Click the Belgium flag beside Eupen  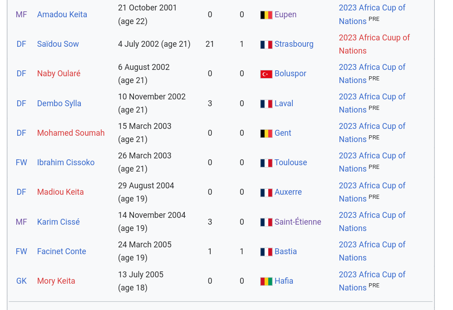[x=266, y=15]
